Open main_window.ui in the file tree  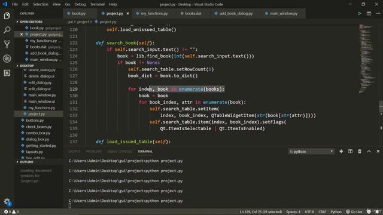point(39,102)
